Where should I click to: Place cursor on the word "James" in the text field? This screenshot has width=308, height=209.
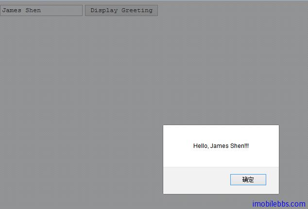click(x=12, y=10)
